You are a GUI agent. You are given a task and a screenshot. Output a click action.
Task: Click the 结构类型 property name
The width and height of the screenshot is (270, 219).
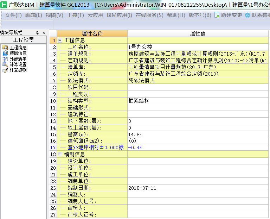tap(79, 101)
